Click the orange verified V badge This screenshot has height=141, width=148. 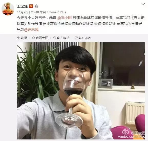coord(31,6)
